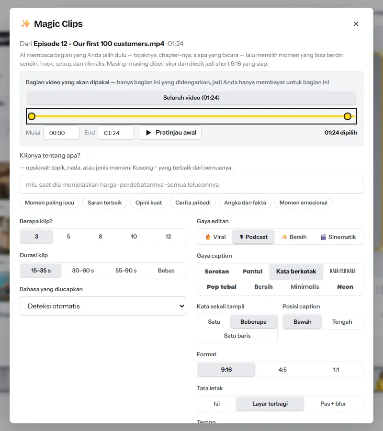Image resolution: width=383 pixels, height=431 pixels.
Task: Set number of clips to 5
Action: pos(68,237)
